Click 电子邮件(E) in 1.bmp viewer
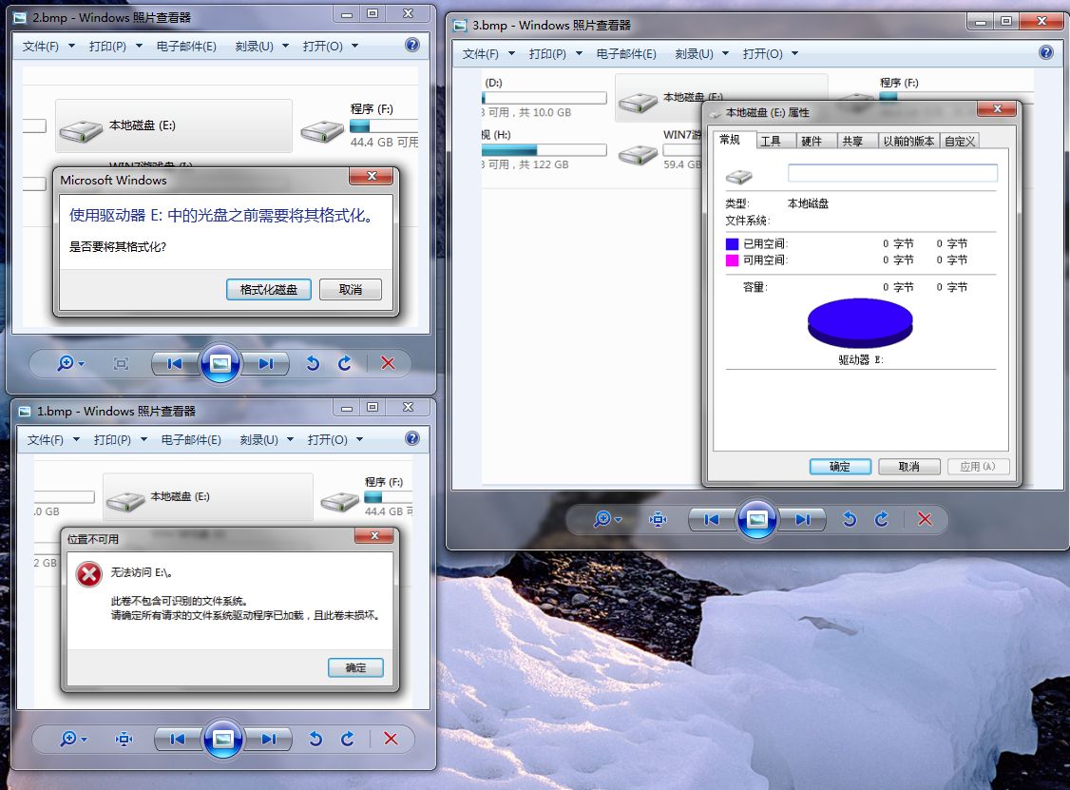1070x790 pixels. pos(191,440)
